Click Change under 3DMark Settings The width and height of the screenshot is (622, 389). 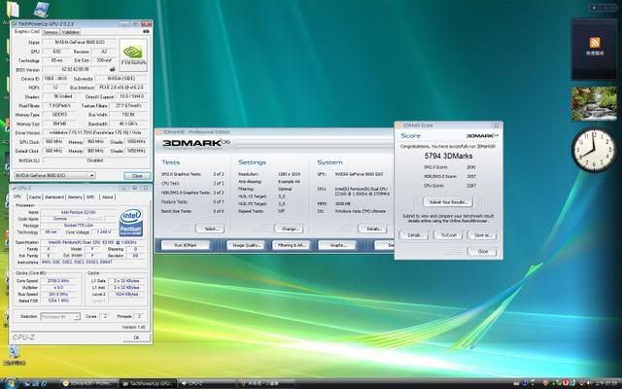[x=290, y=230]
